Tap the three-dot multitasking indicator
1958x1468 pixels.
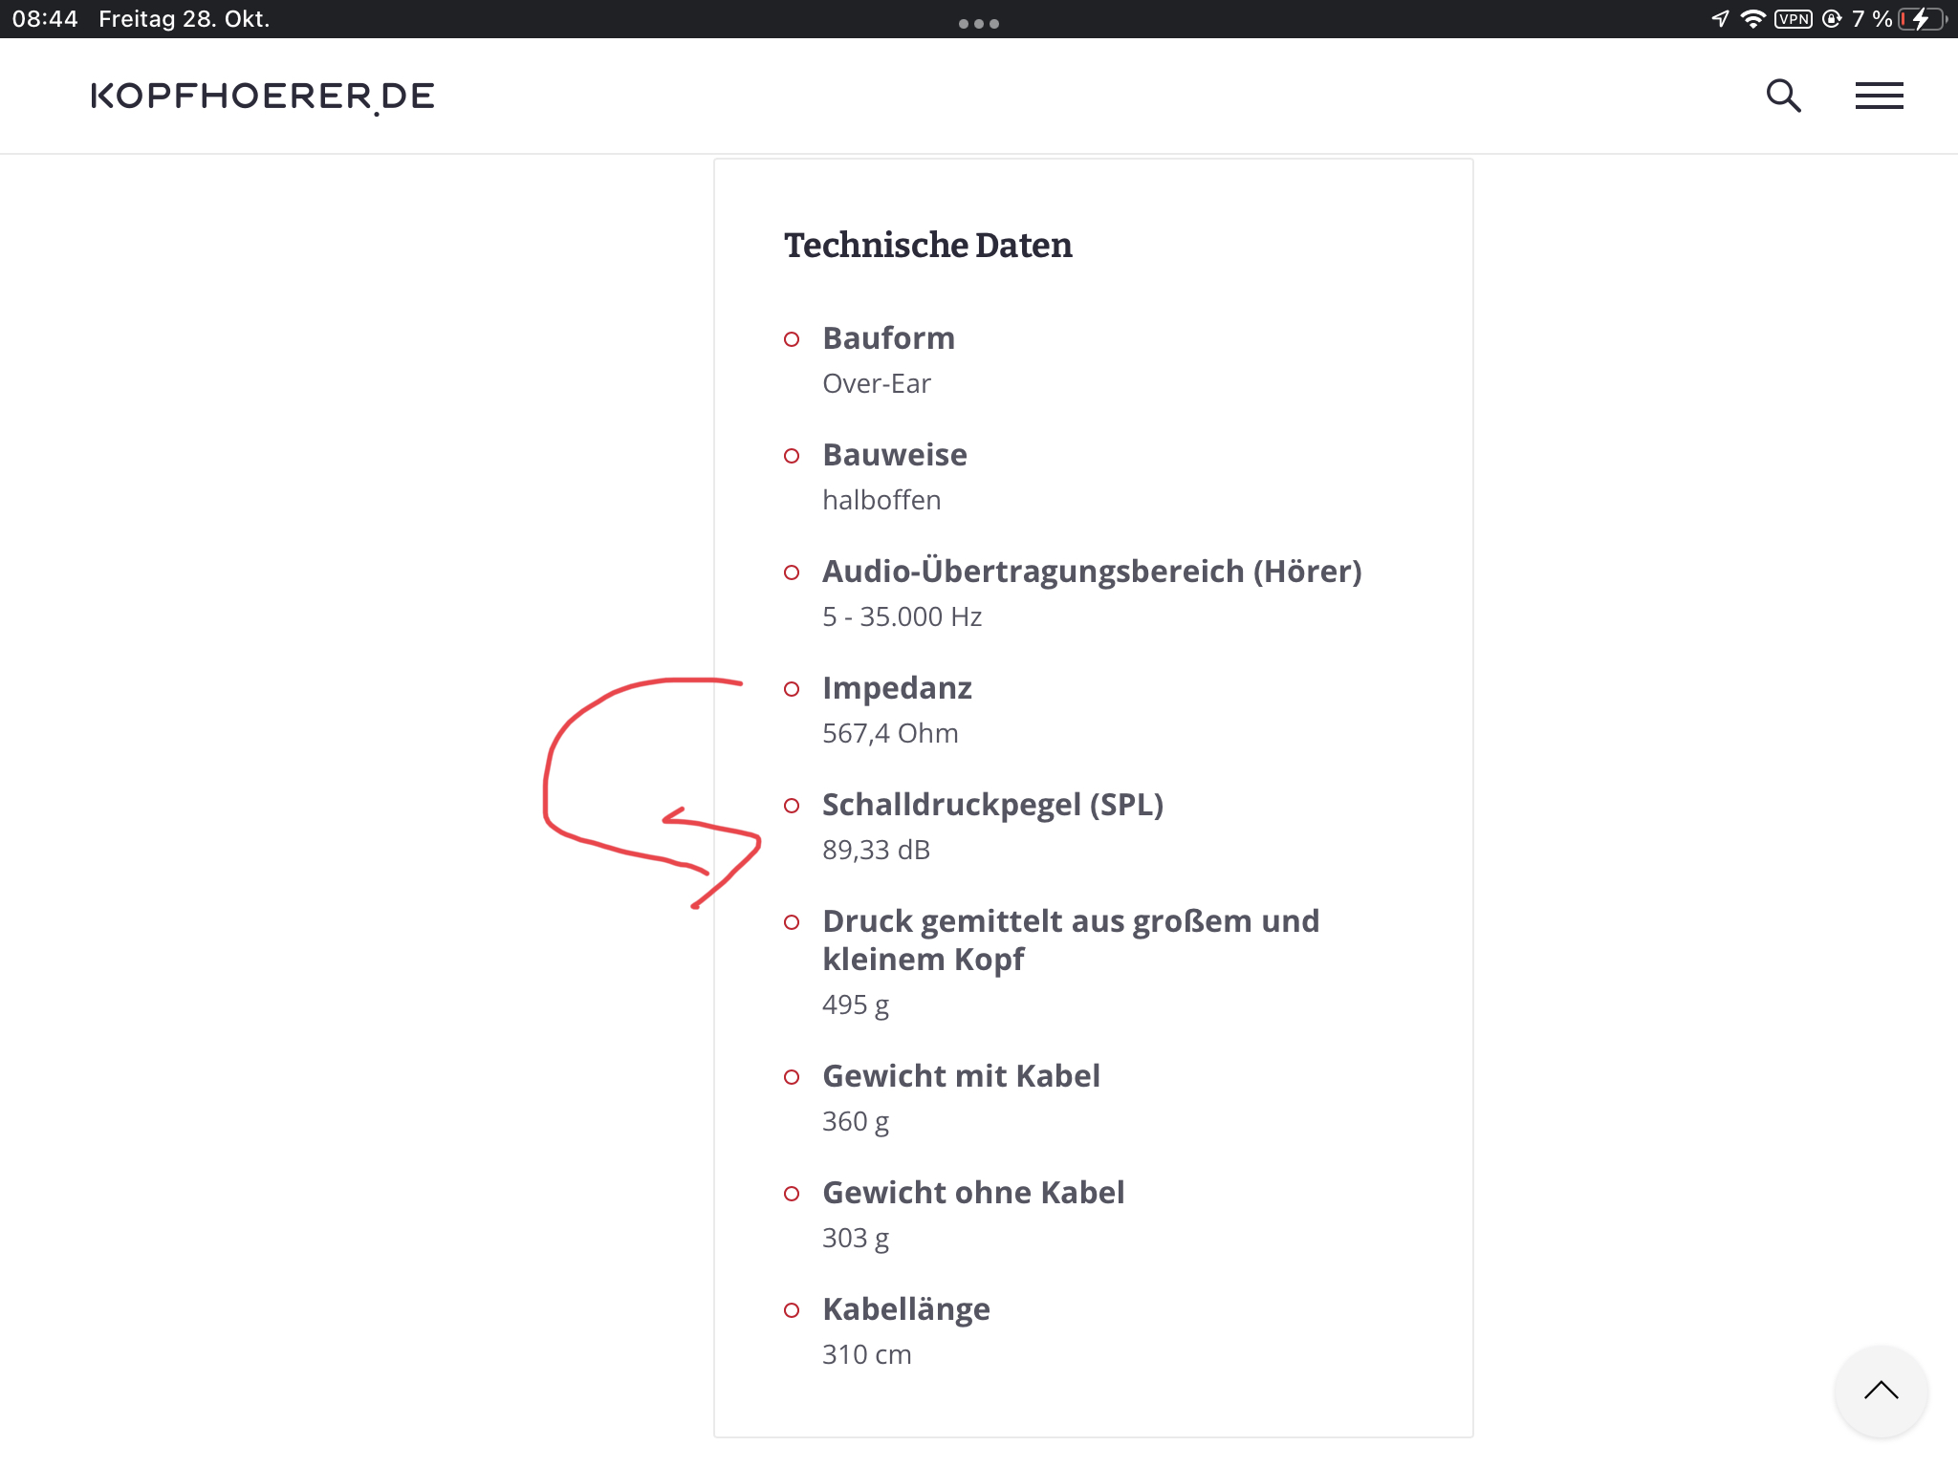click(979, 24)
